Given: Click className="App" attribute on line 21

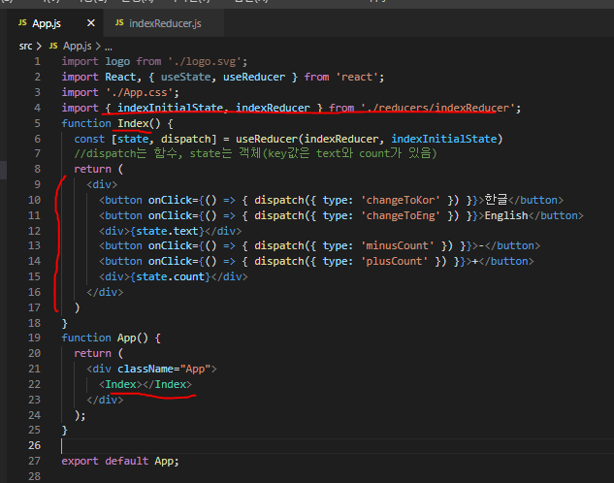Looking at the screenshot, I should coord(164,370).
